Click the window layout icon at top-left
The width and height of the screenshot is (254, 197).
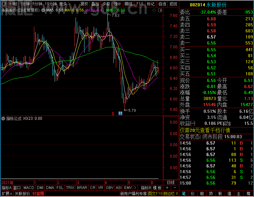tap(4, 3)
